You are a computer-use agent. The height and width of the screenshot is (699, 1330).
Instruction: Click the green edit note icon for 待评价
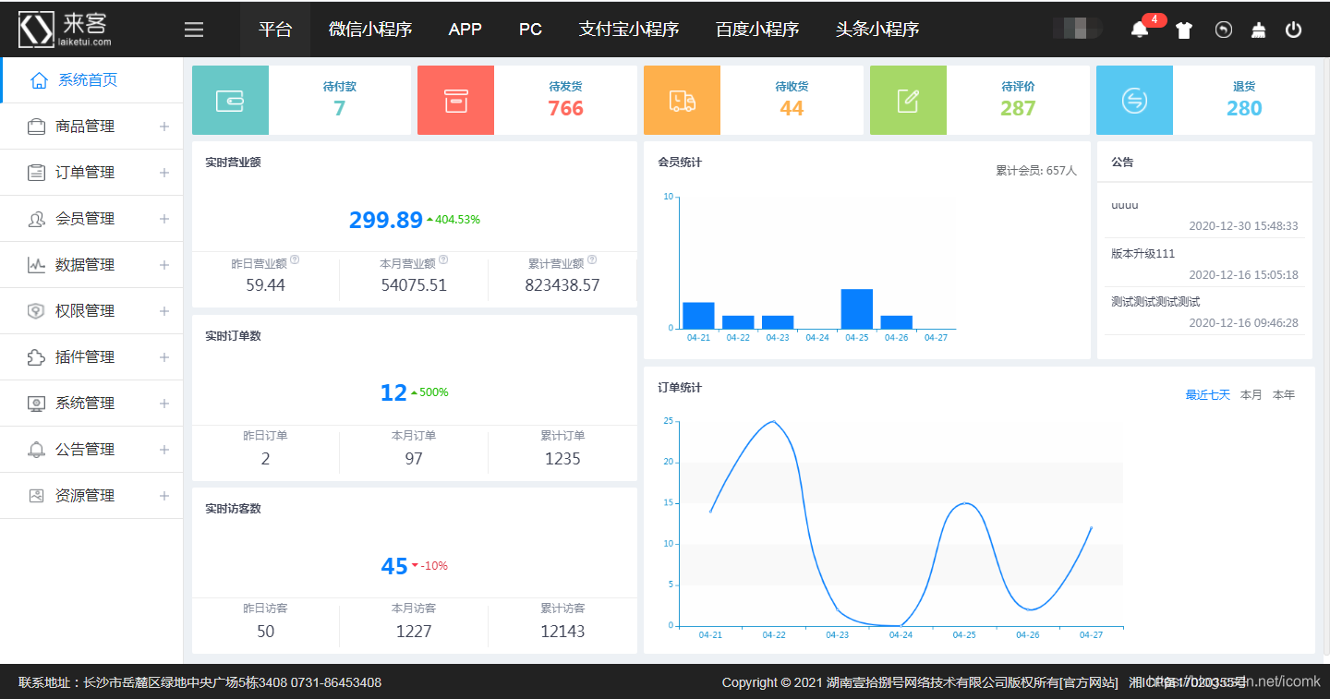(908, 101)
